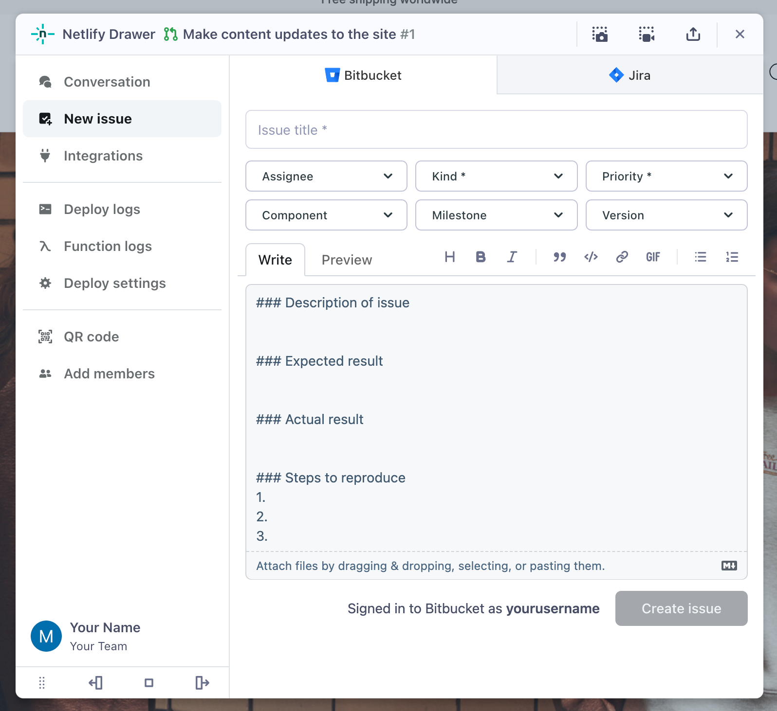Viewport: 777px width, 711px height.
Task: Open Deploy settings
Action: 122,283
